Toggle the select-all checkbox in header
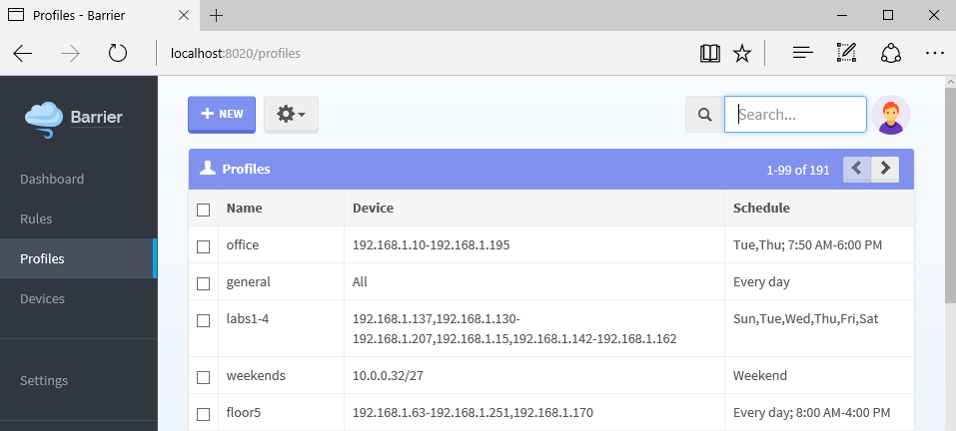Image resolution: width=956 pixels, height=431 pixels. 204,210
